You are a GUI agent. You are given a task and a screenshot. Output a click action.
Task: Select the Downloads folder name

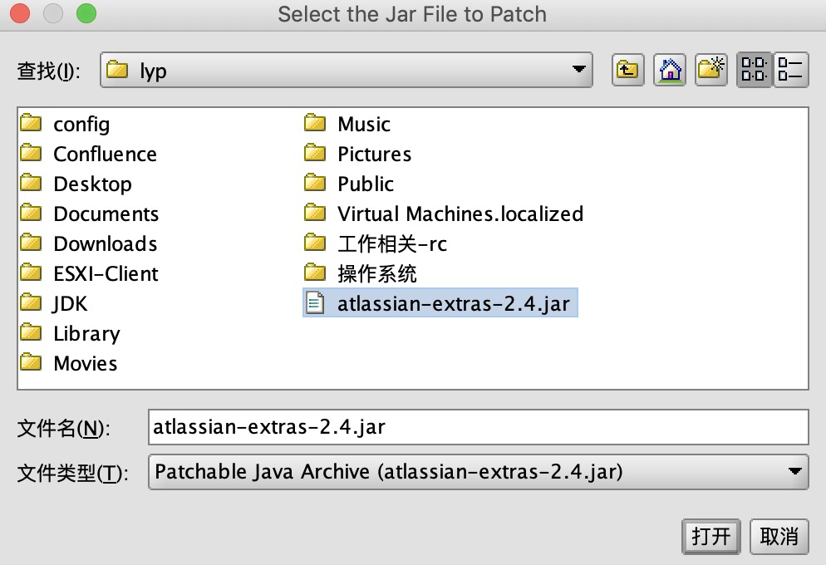pos(106,244)
